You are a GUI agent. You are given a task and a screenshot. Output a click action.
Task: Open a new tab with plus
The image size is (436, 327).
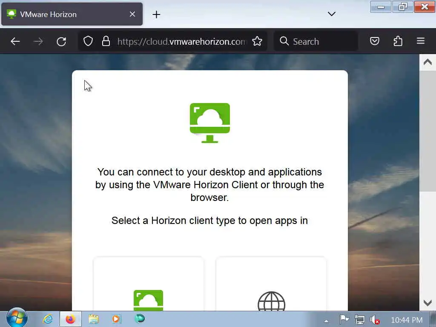(x=156, y=14)
